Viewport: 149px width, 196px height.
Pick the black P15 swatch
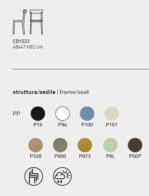coord(38,113)
